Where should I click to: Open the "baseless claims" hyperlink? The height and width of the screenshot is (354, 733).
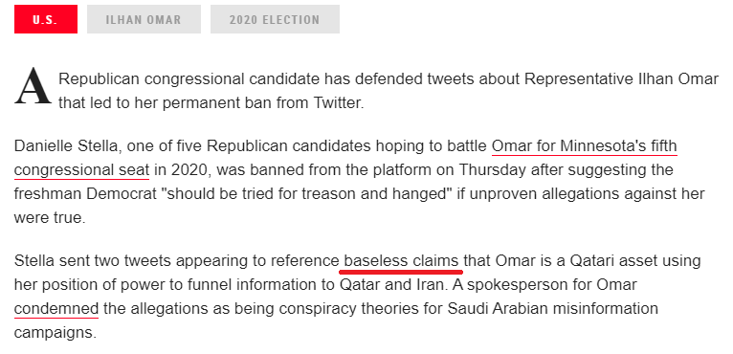pyautogui.click(x=401, y=261)
